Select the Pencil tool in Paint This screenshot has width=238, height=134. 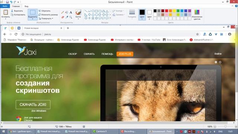coord(62,12)
